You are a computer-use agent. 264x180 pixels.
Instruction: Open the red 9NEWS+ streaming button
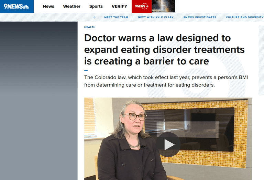tap(142, 6)
